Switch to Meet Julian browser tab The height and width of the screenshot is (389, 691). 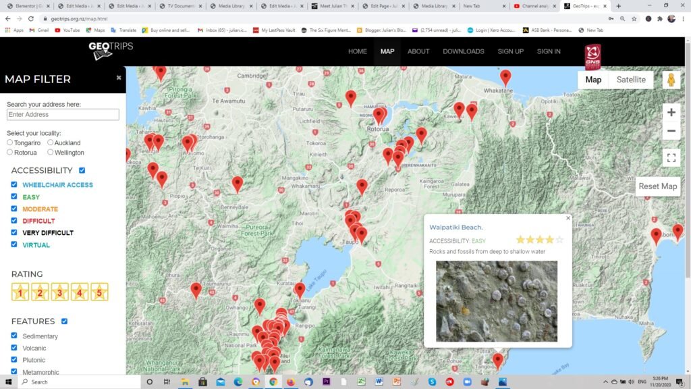(333, 6)
